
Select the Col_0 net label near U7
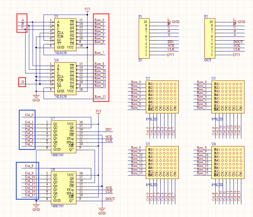click(x=29, y=114)
